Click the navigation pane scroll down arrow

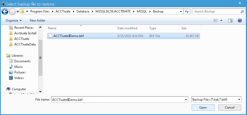pyautogui.click(x=40, y=92)
